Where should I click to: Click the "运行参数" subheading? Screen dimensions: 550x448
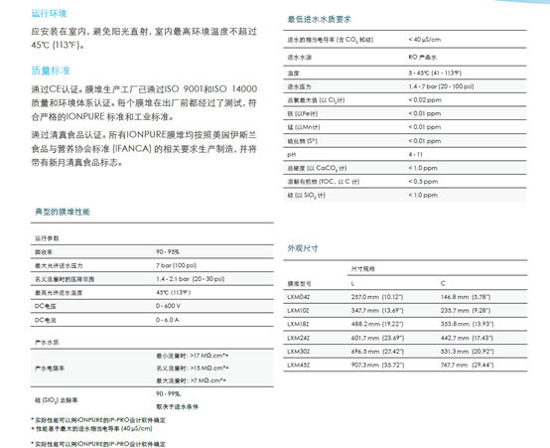point(47,238)
